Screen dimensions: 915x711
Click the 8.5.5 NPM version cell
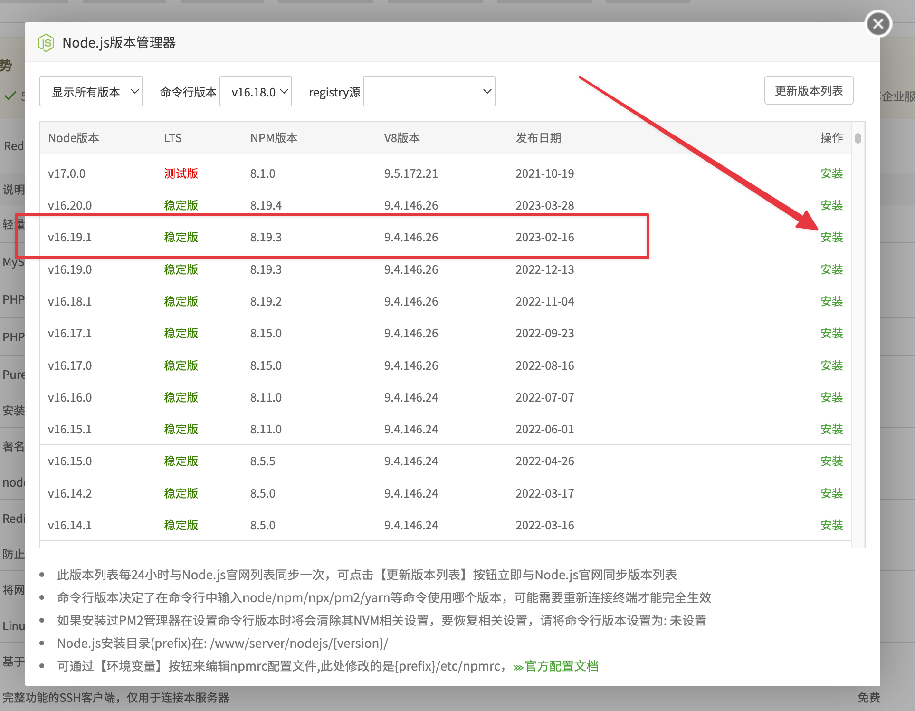(x=263, y=461)
